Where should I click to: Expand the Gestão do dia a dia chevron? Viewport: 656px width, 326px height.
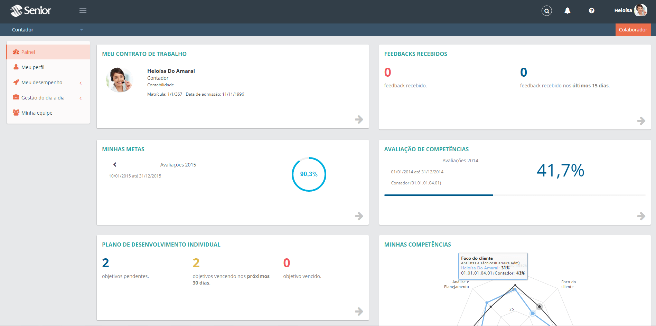[81, 98]
